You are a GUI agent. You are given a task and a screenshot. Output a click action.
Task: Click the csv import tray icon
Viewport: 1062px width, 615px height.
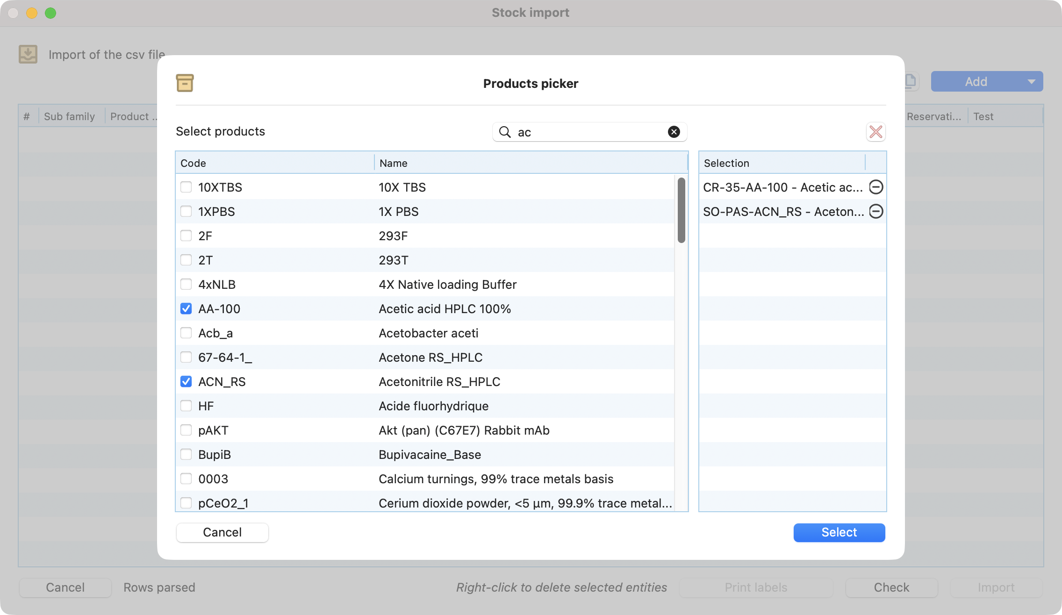[x=28, y=54]
